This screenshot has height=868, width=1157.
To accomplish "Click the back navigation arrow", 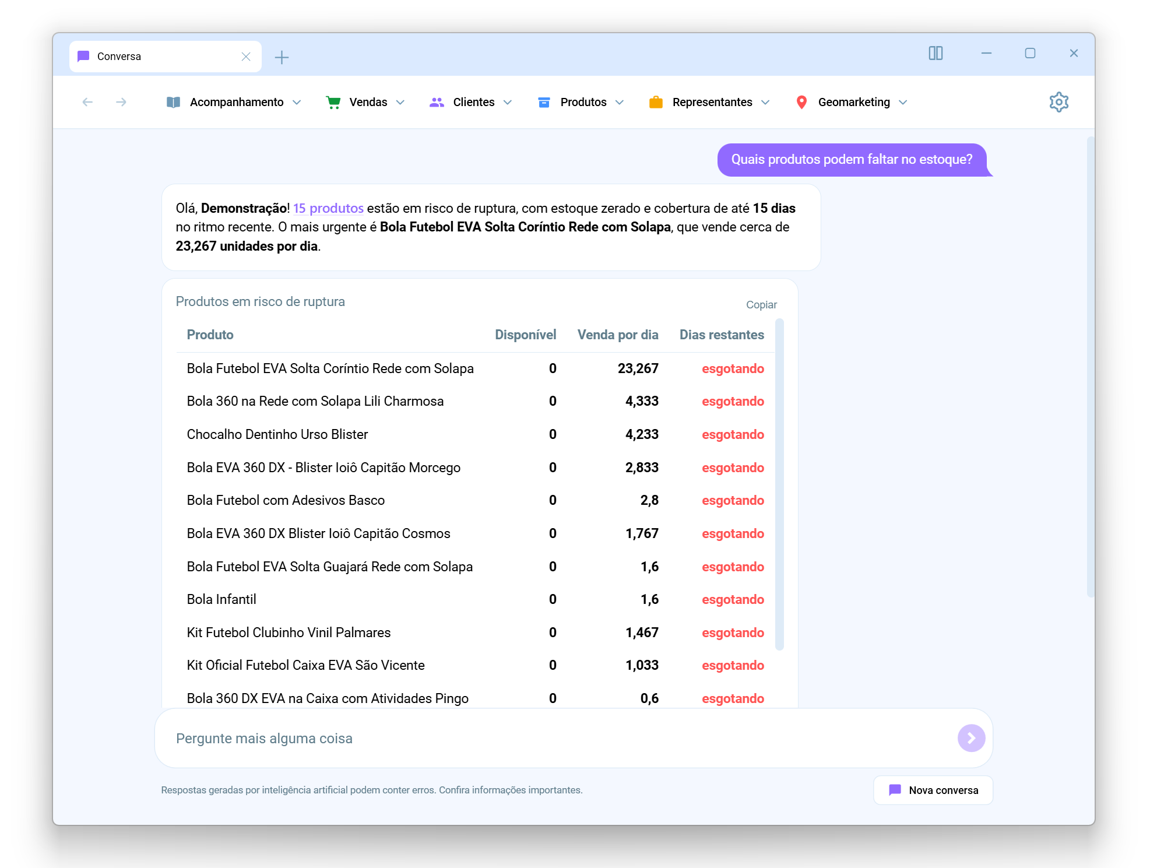I will 87,102.
